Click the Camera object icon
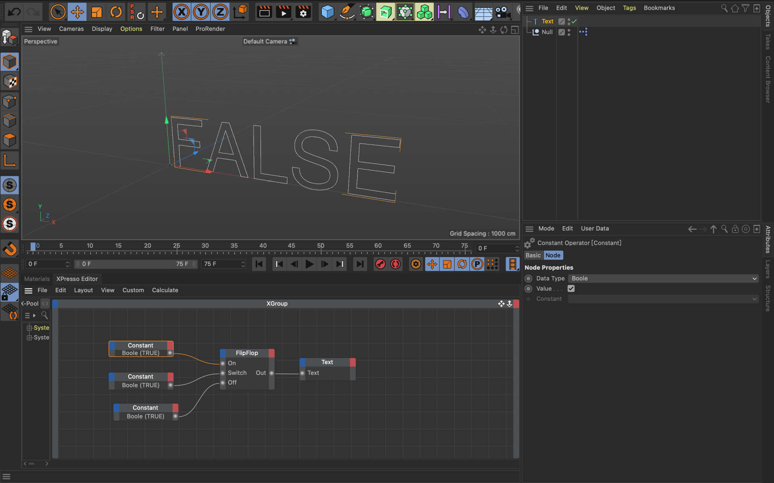The width and height of the screenshot is (774, 483). (502, 12)
